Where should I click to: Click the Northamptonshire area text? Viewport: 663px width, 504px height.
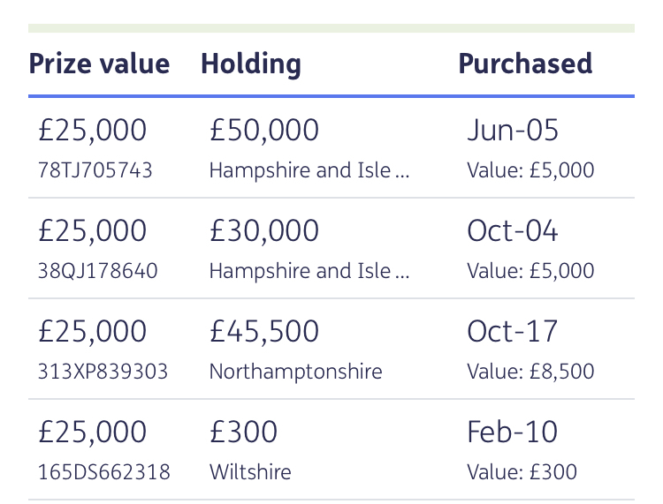tap(296, 372)
